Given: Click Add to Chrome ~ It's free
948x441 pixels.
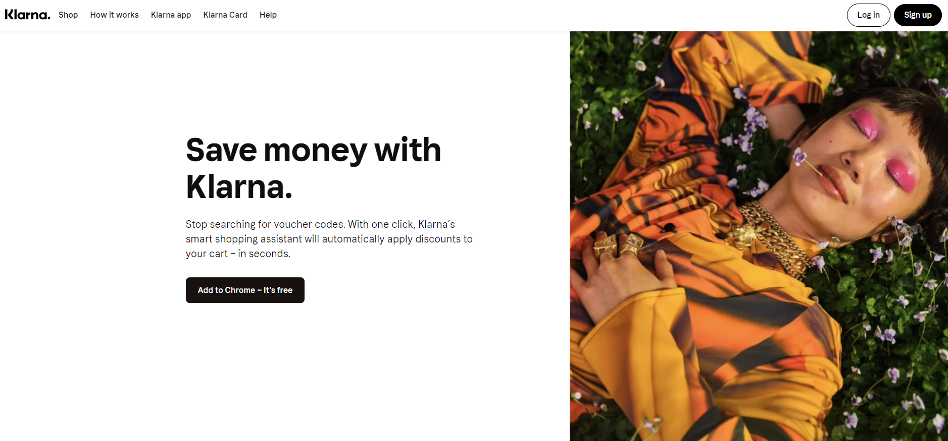Looking at the screenshot, I should (x=245, y=290).
